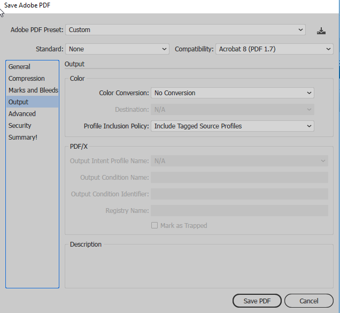The width and height of the screenshot is (340, 313).
Task: Open the Compatibility dropdown
Action: (x=274, y=49)
